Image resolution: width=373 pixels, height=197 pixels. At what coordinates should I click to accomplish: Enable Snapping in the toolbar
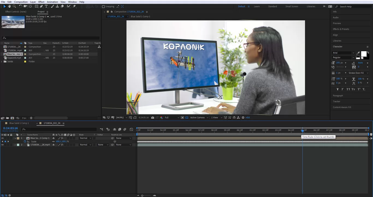pyautogui.click(x=103, y=6)
